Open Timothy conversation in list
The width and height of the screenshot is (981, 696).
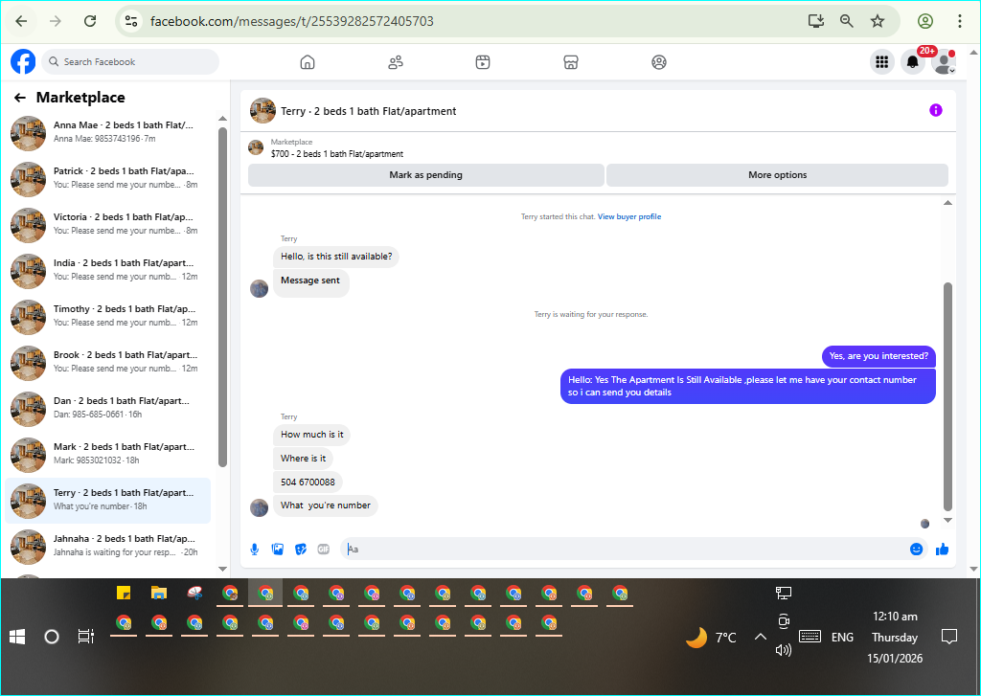pyautogui.click(x=107, y=317)
